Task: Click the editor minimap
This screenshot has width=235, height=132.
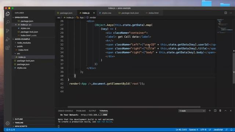Action: [225, 26]
